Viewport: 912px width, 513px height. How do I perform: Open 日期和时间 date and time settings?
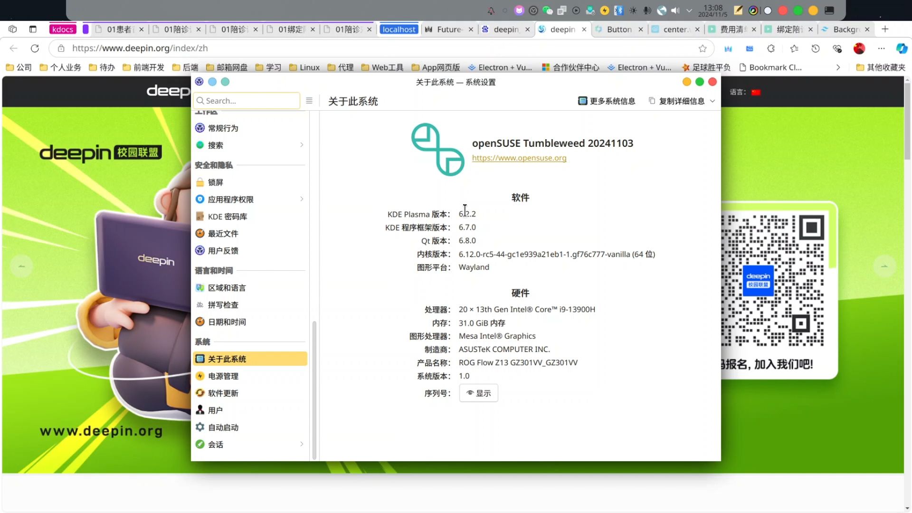pos(250,322)
